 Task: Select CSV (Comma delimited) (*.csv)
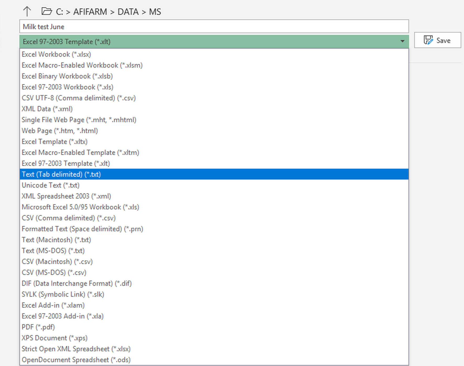pyautogui.click(x=69, y=218)
